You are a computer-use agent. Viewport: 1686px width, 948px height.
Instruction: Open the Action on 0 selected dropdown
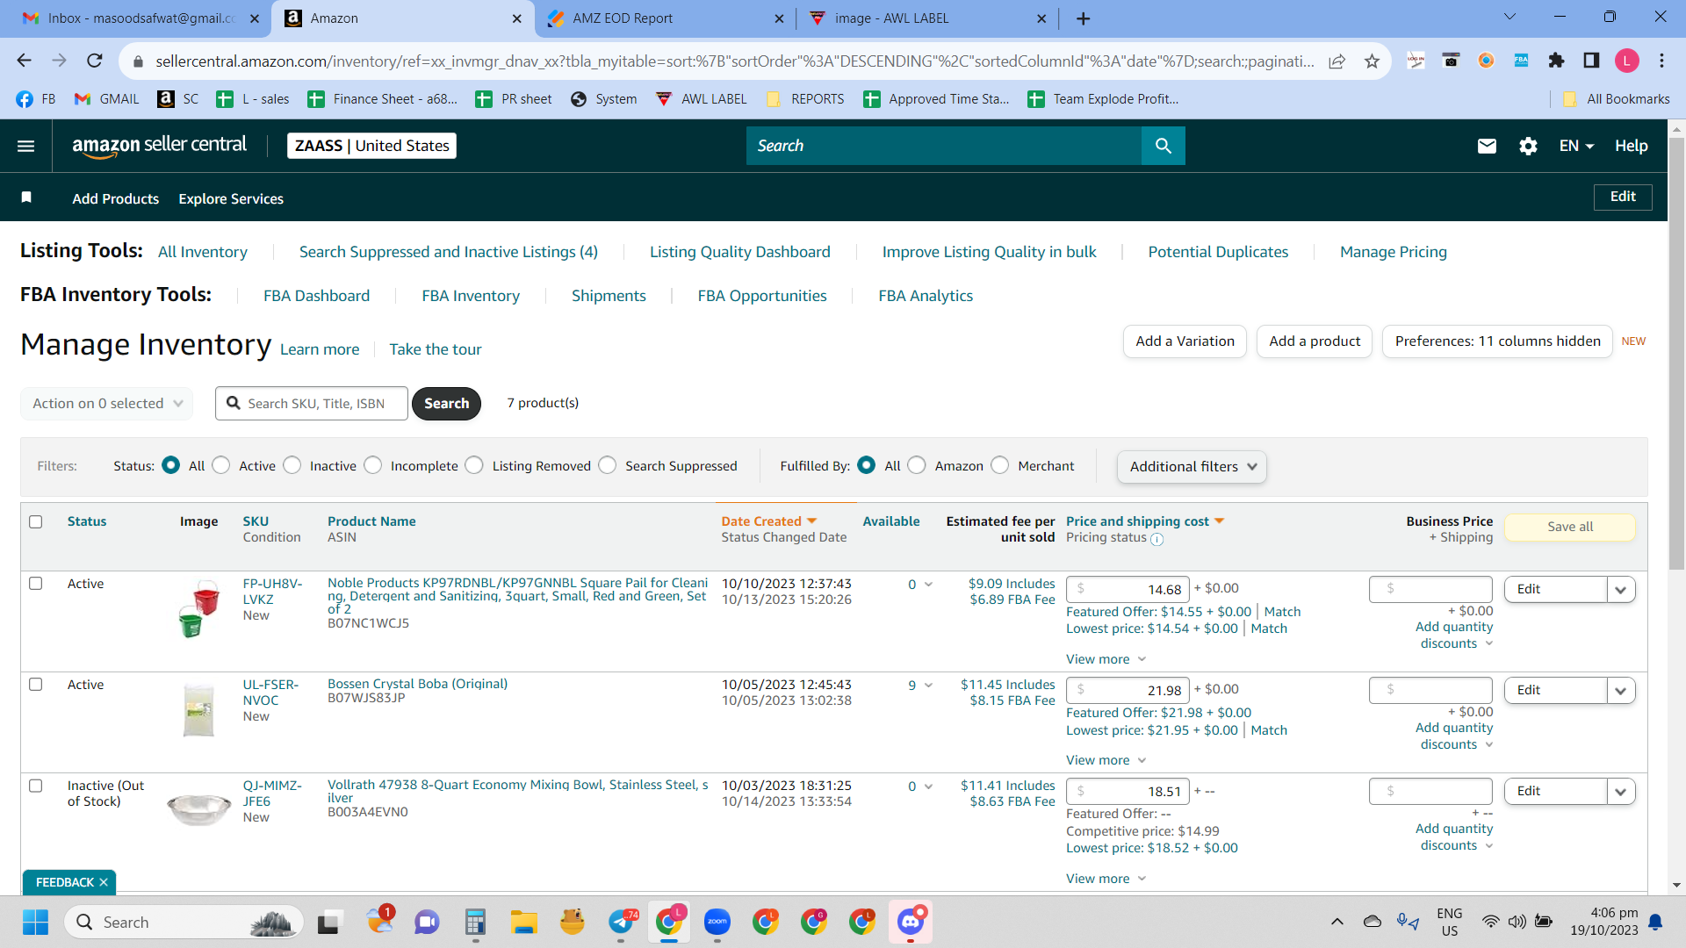(x=107, y=404)
